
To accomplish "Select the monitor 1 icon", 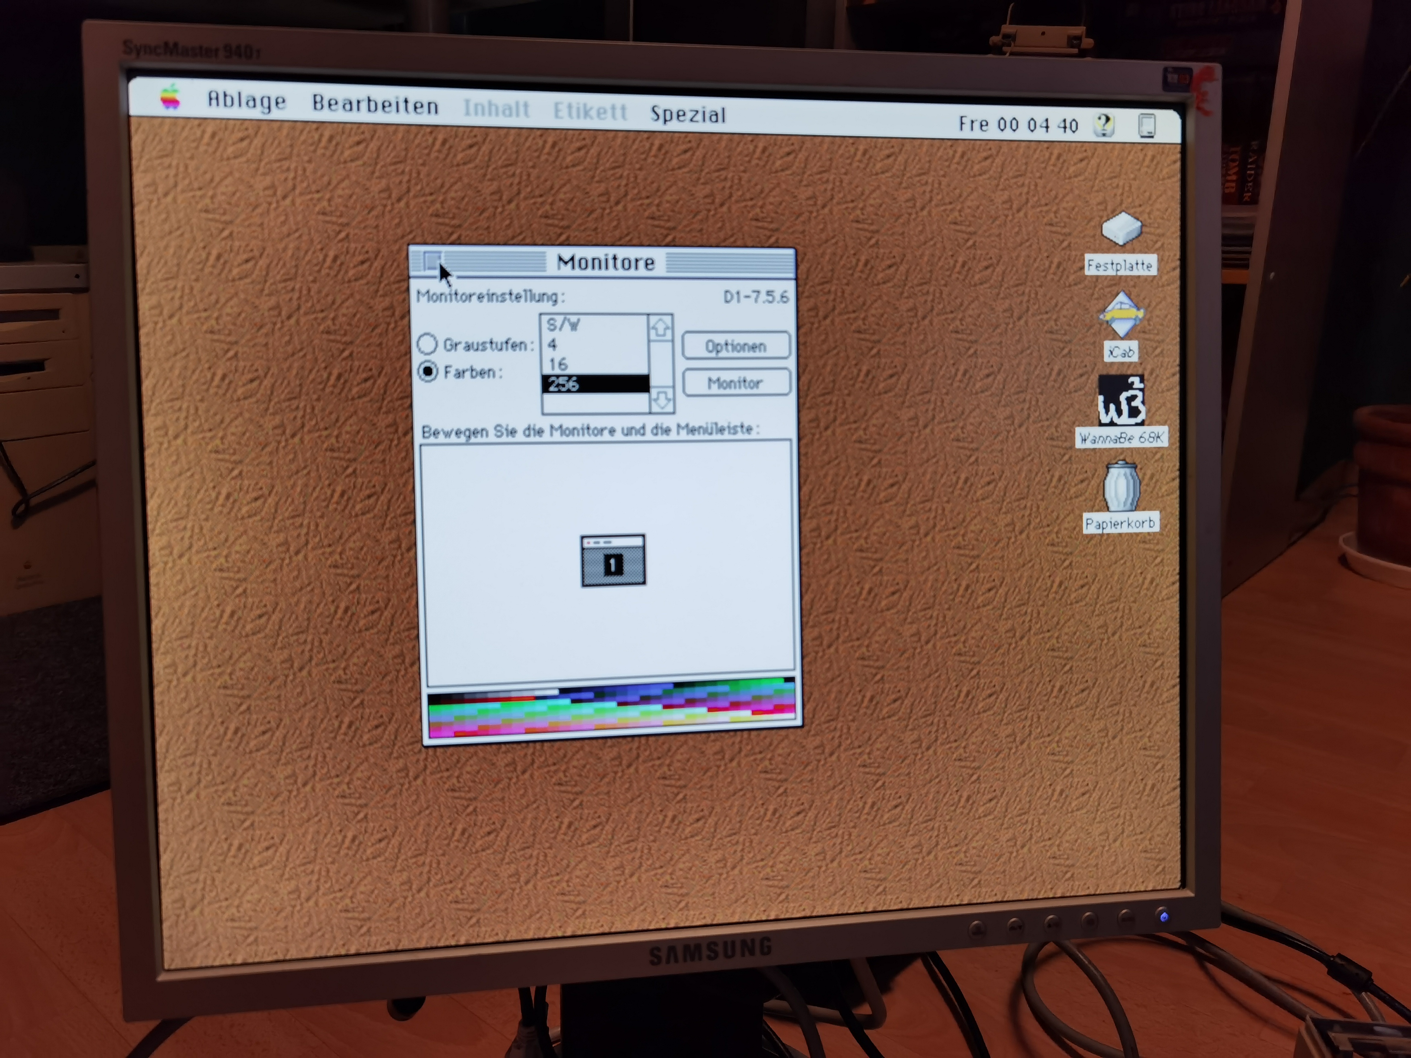I will 612,561.
